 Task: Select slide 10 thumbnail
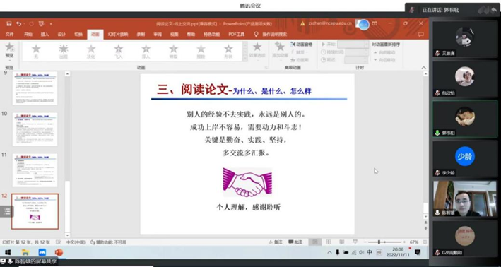point(35,129)
